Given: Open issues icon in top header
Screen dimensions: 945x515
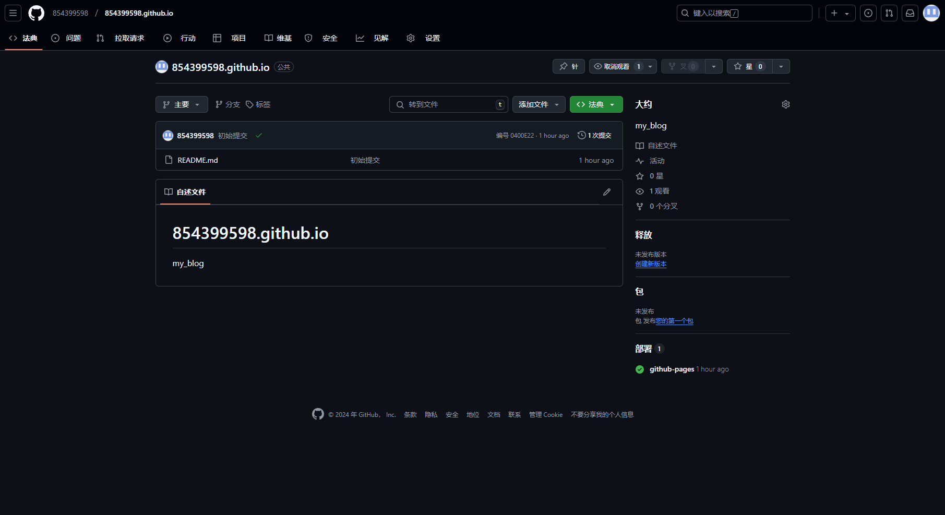Looking at the screenshot, I should tap(868, 13).
